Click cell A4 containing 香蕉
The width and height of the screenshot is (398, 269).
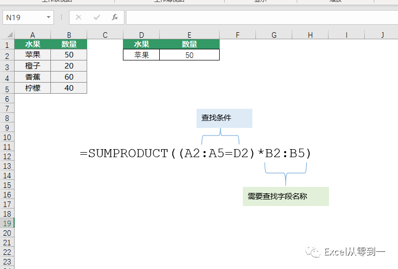click(x=32, y=77)
